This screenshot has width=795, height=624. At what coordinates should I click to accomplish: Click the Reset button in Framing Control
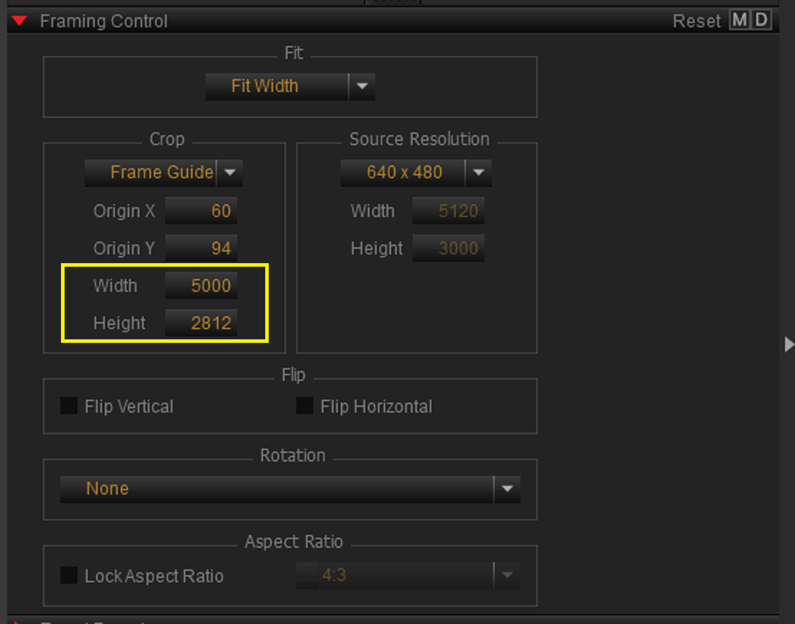pyautogui.click(x=696, y=21)
